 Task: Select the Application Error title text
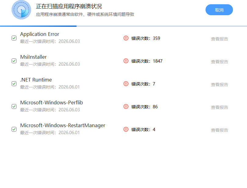pyautogui.click(x=40, y=34)
